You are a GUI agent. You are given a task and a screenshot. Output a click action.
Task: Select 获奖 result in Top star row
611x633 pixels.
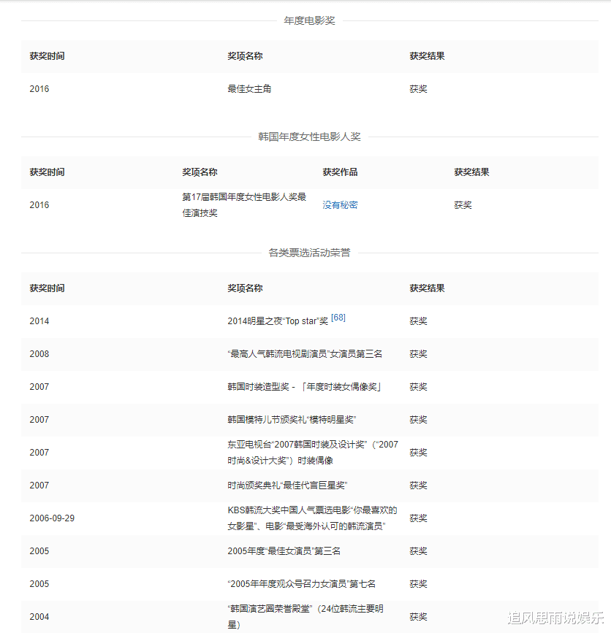click(418, 321)
